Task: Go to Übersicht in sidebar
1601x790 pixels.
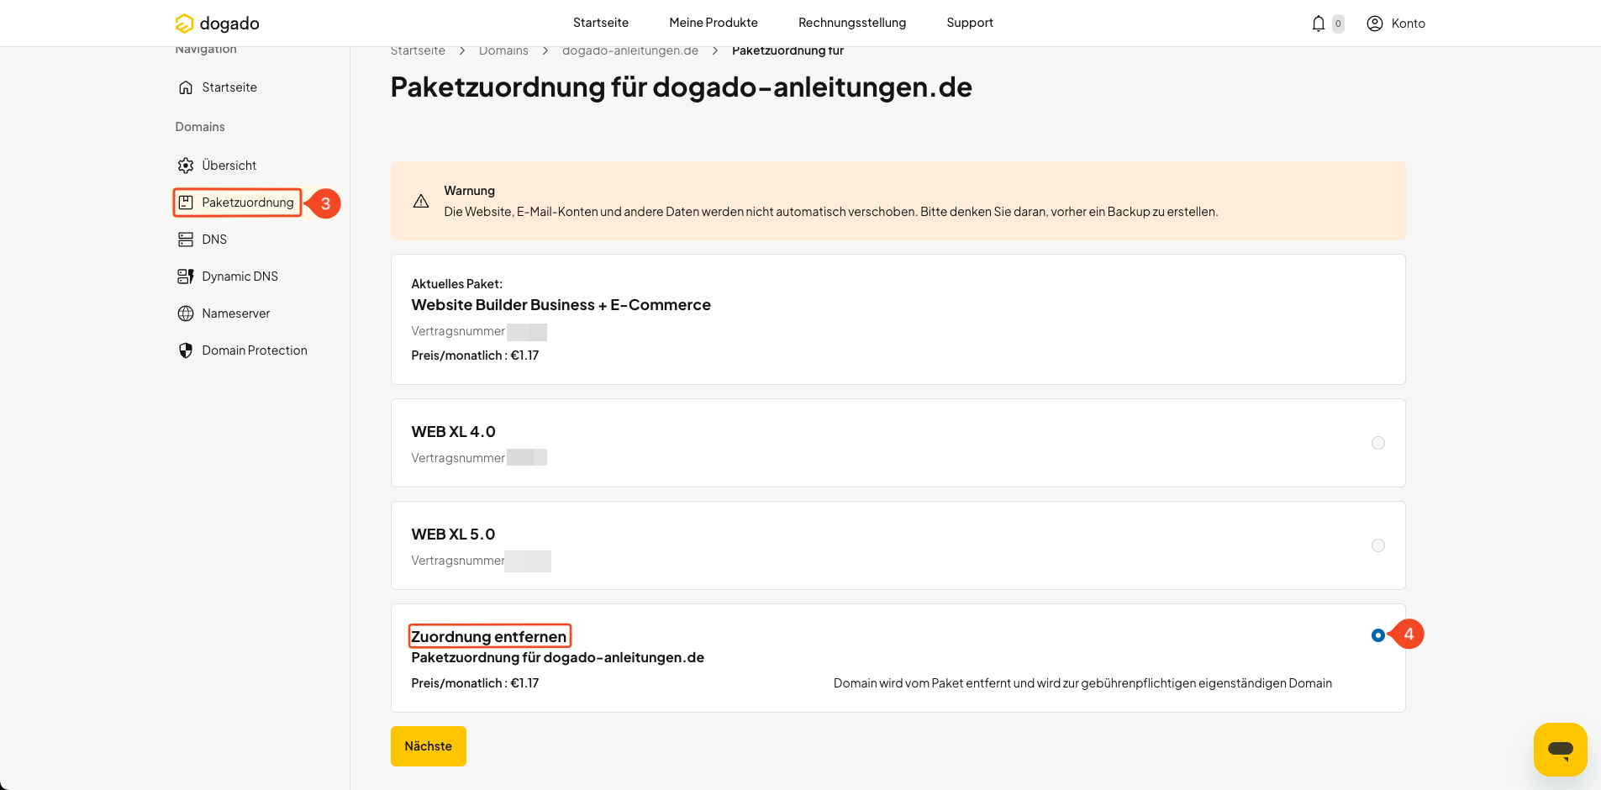Action: (229, 166)
